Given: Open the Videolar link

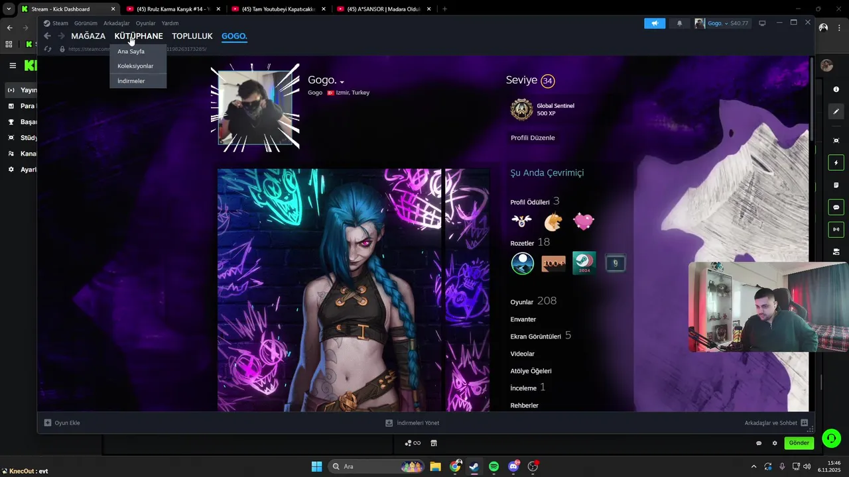Looking at the screenshot, I should [522, 354].
